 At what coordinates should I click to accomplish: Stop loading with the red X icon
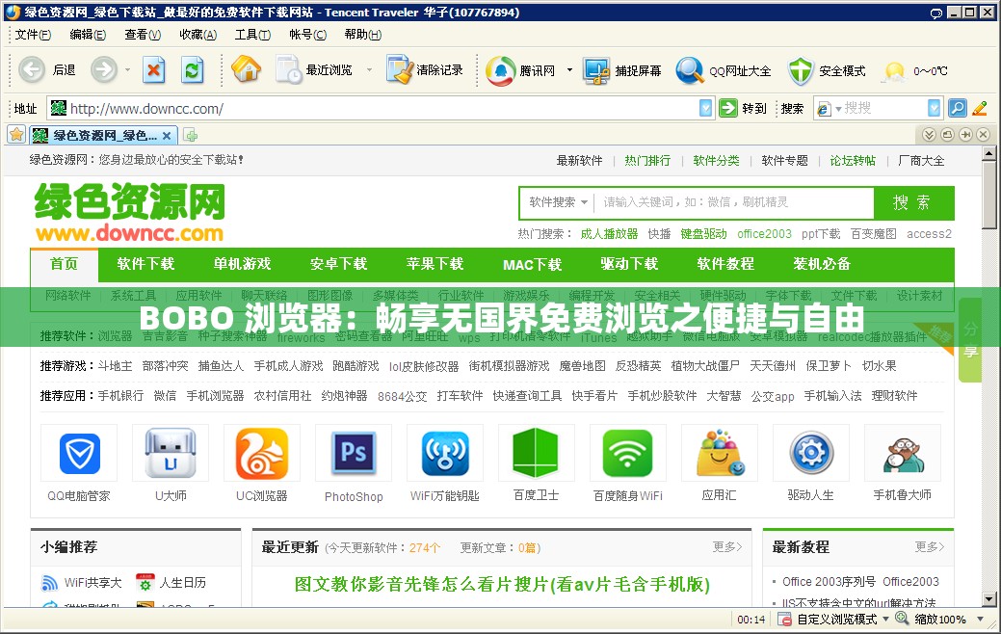click(x=154, y=70)
